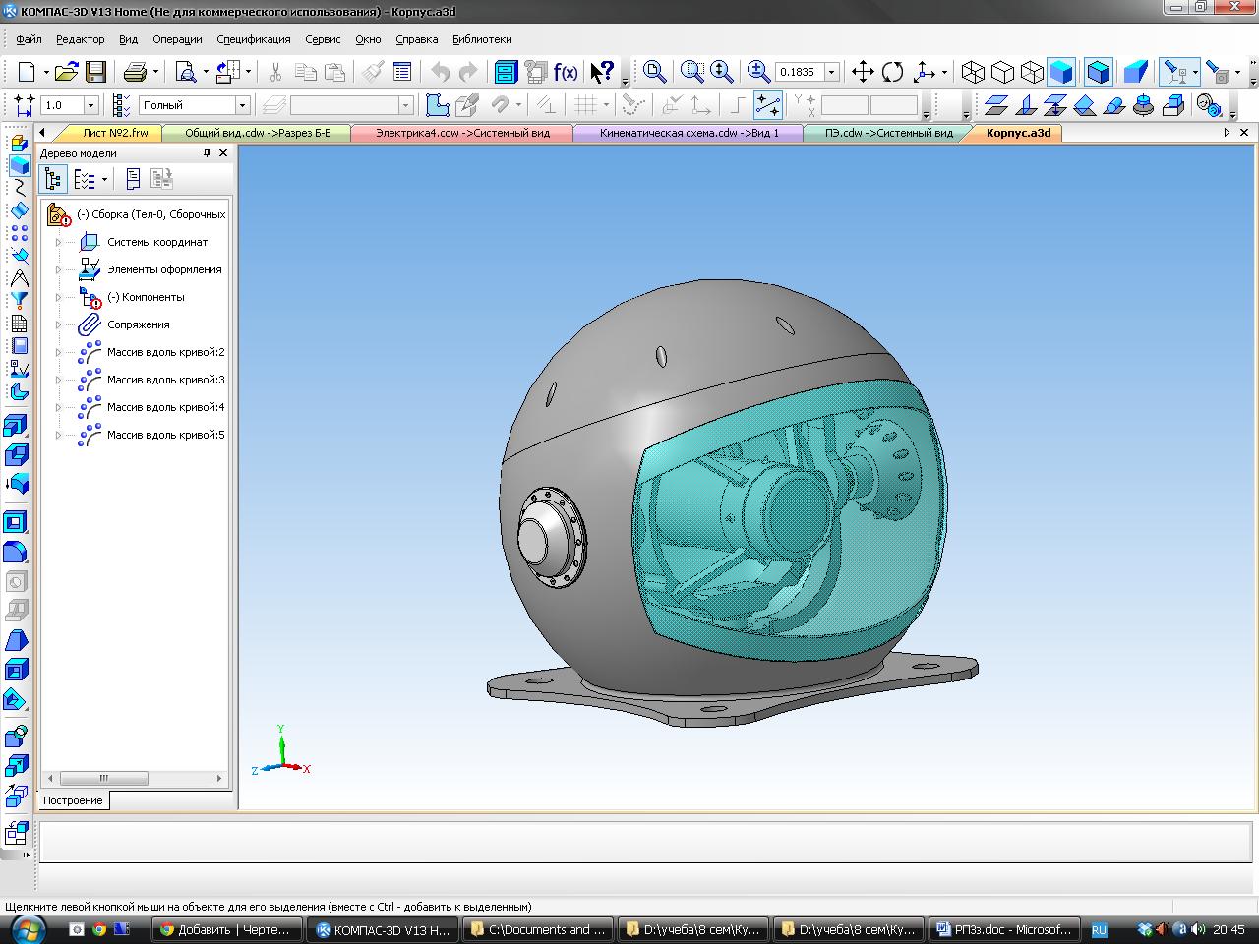Switch to the Электрика4.cdw tab
This screenshot has width=1259, height=944.
(462, 133)
